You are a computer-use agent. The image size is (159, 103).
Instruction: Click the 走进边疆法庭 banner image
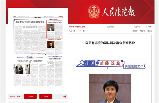[x=110, y=64]
